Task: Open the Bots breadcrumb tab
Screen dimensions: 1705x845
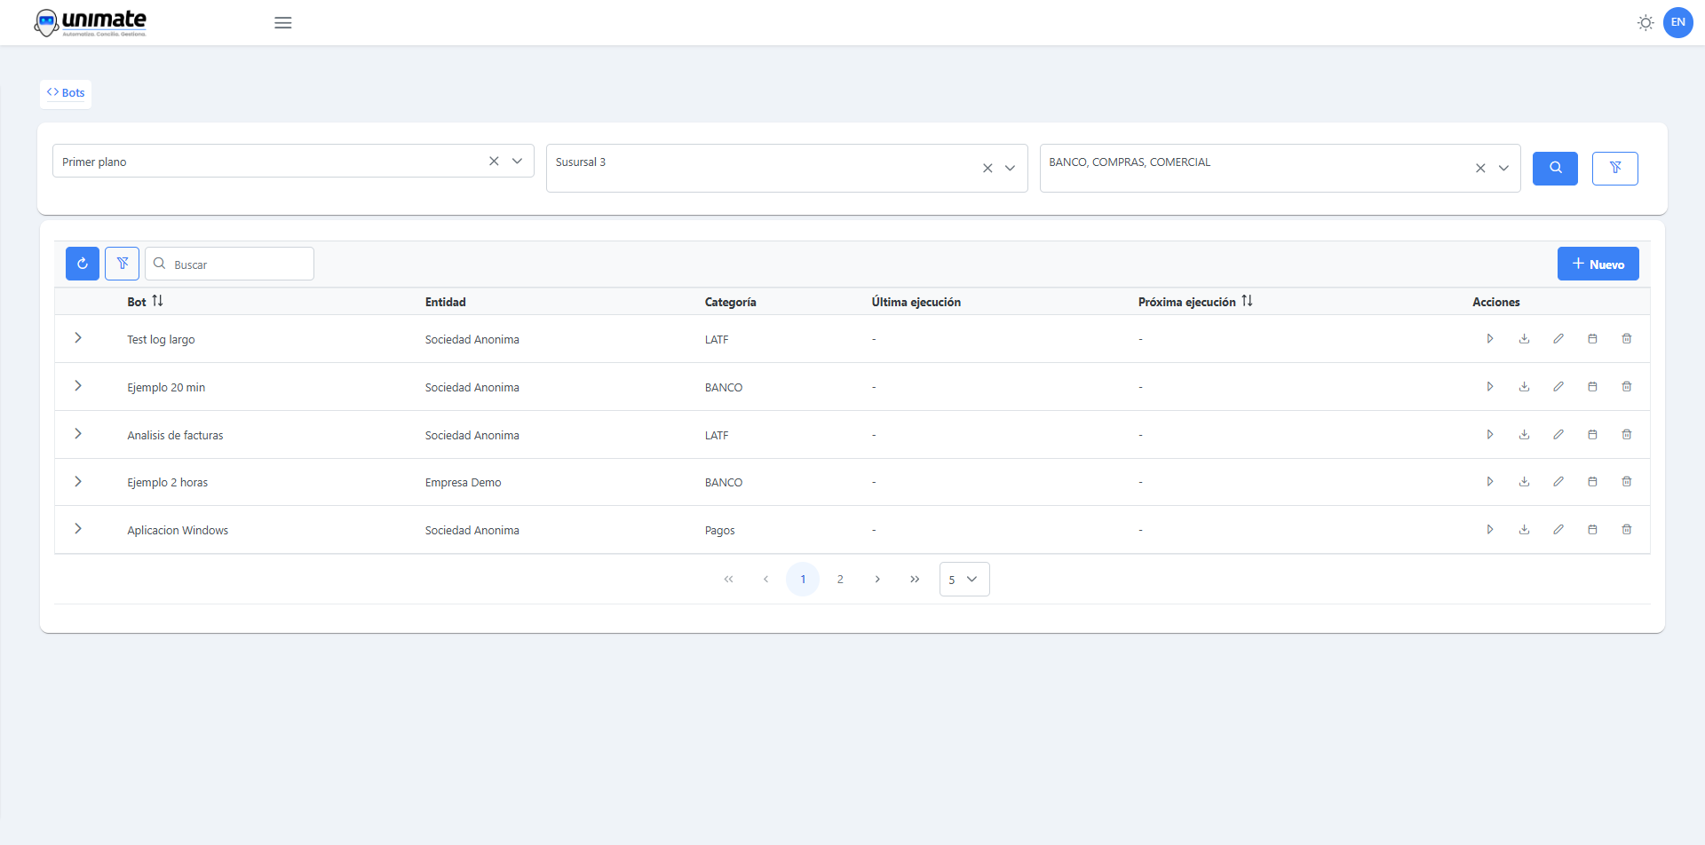Action: pos(66,93)
